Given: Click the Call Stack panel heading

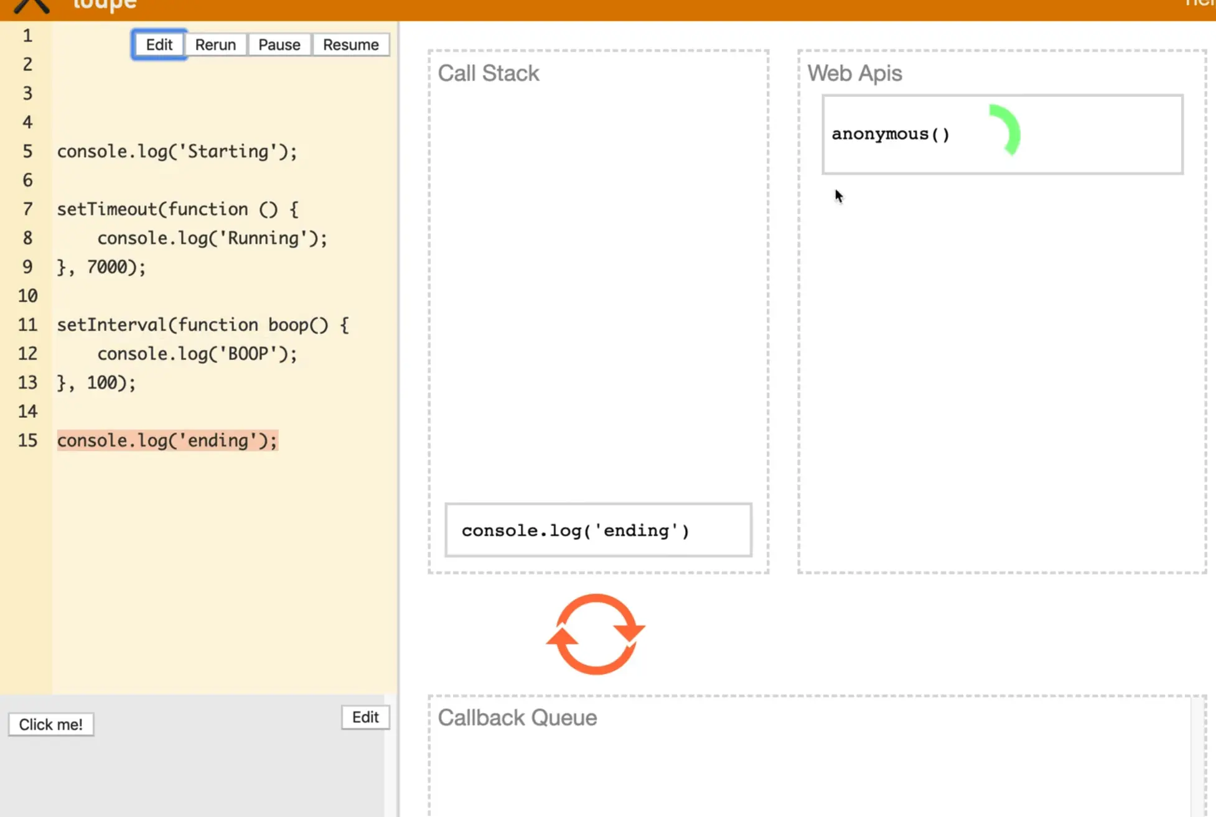Looking at the screenshot, I should (x=488, y=73).
